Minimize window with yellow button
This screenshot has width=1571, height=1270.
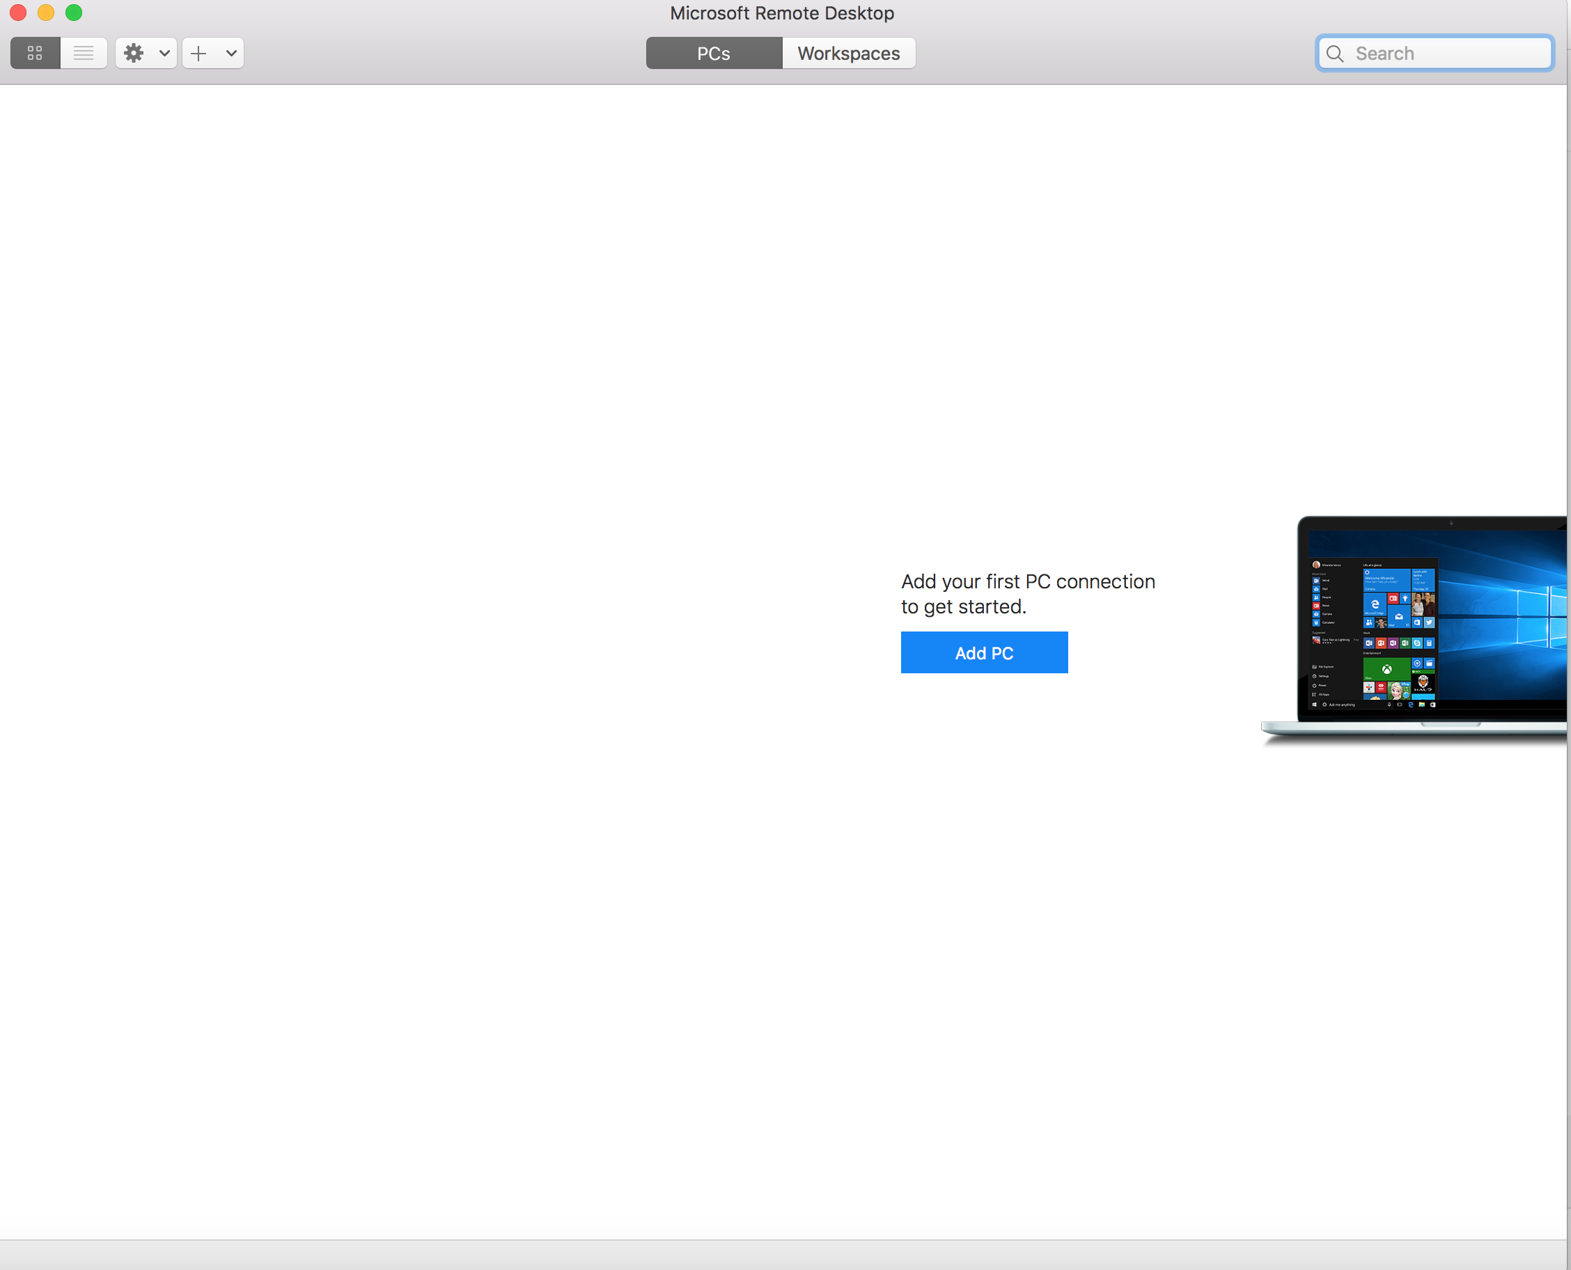[x=46, y=13]
